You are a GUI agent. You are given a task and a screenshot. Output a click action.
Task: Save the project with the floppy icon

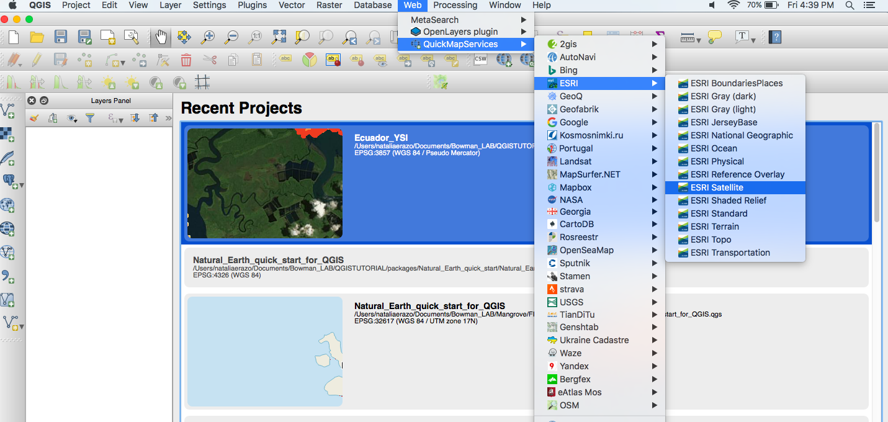[60, 37]
